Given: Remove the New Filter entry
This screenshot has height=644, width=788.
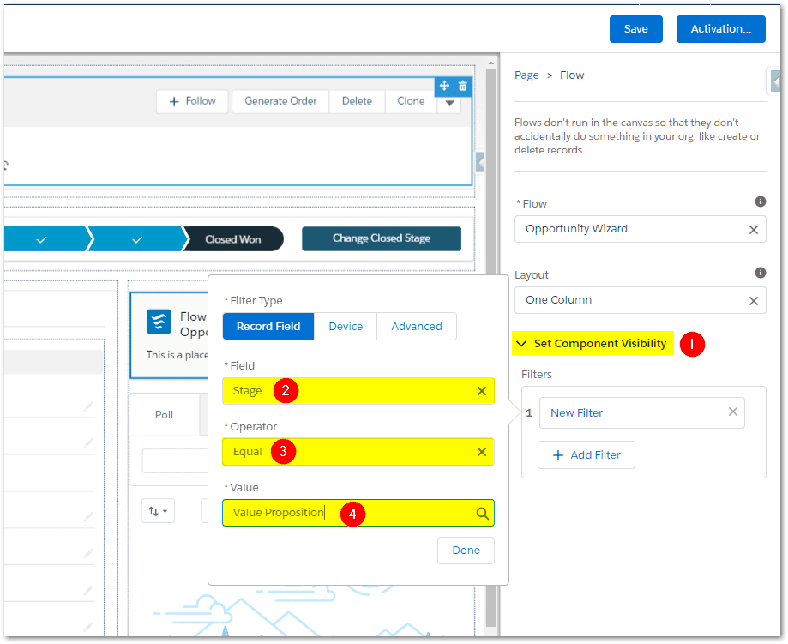Looking at the screenshot, I should [732, 412].
